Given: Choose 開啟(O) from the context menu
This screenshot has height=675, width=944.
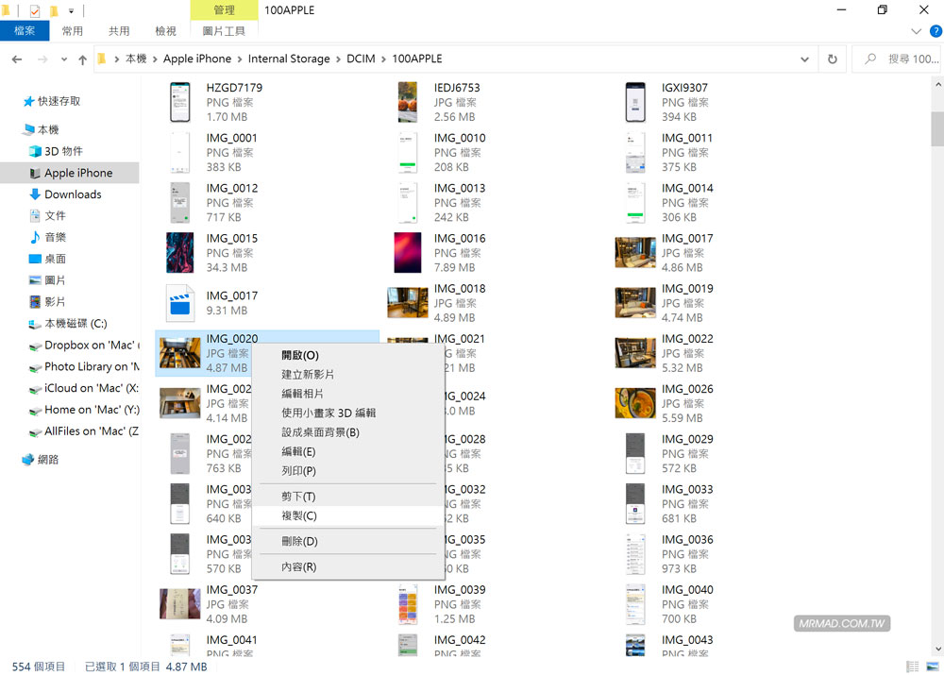Looking at the screenshot, I should 346,355.
